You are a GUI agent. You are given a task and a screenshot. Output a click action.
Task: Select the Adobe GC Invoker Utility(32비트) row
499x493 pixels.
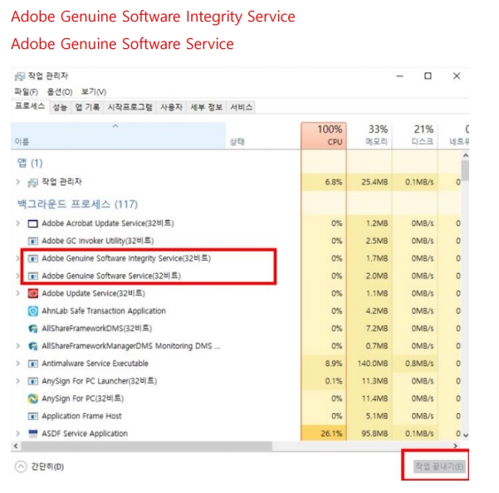pos(236,241)
